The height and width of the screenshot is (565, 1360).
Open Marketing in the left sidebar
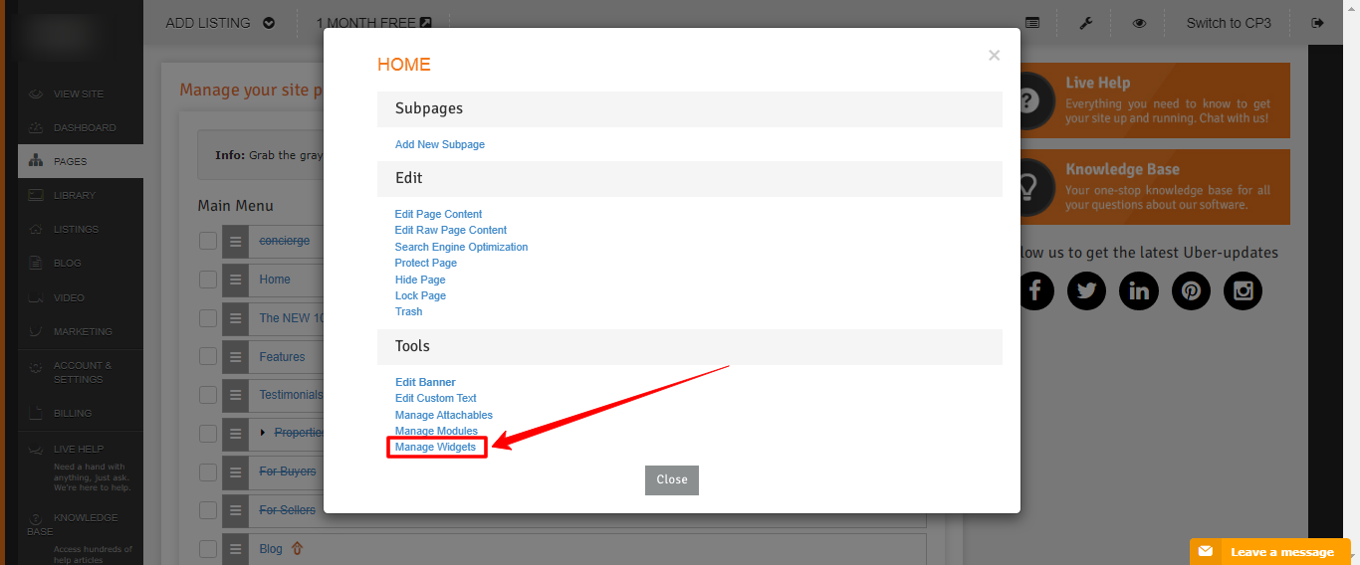pos(82,332)
